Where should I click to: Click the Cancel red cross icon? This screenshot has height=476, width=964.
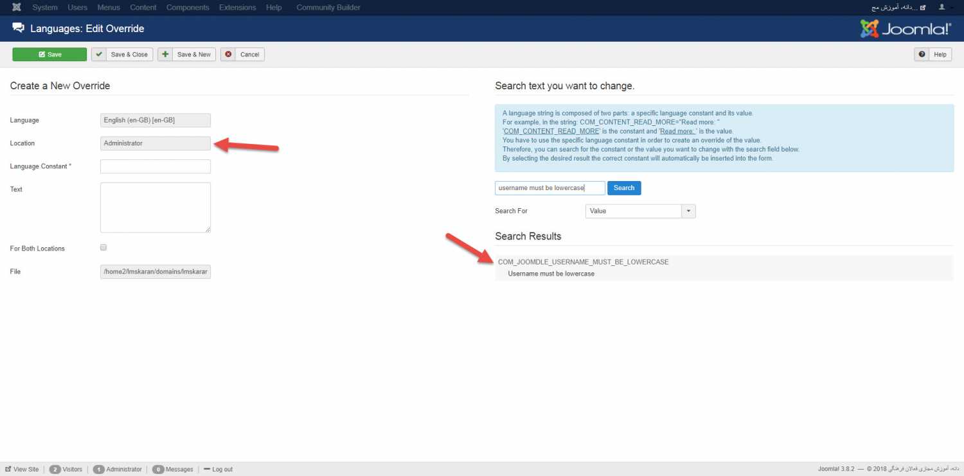[x=228, y=55]
